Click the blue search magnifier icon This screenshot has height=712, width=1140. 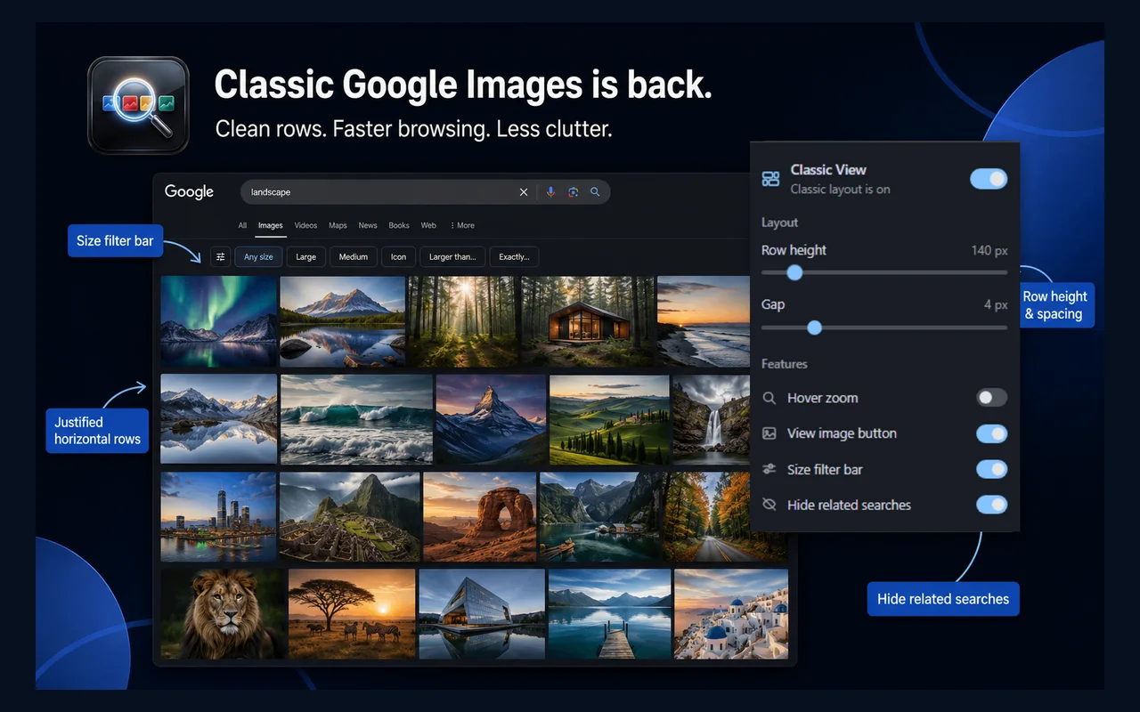[x=595, y=192]
